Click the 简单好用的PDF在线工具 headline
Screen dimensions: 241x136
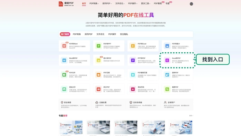[x=126, y=15]
